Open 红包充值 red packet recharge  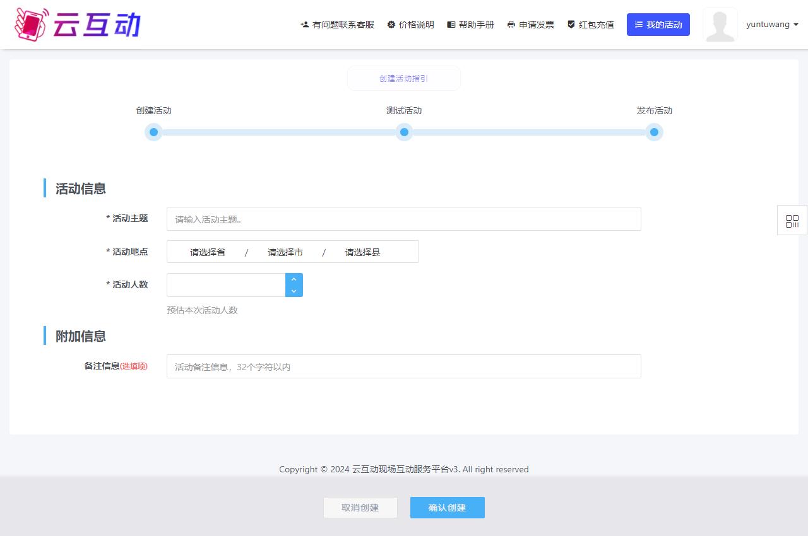click(590, 25)
